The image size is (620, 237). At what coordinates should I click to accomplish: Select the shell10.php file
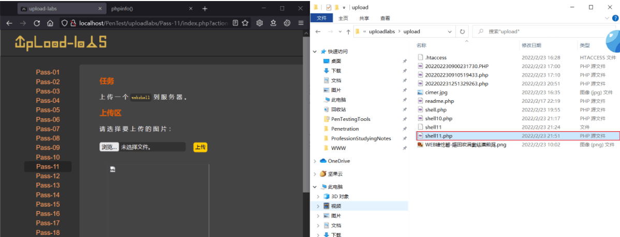pos(438,118)
